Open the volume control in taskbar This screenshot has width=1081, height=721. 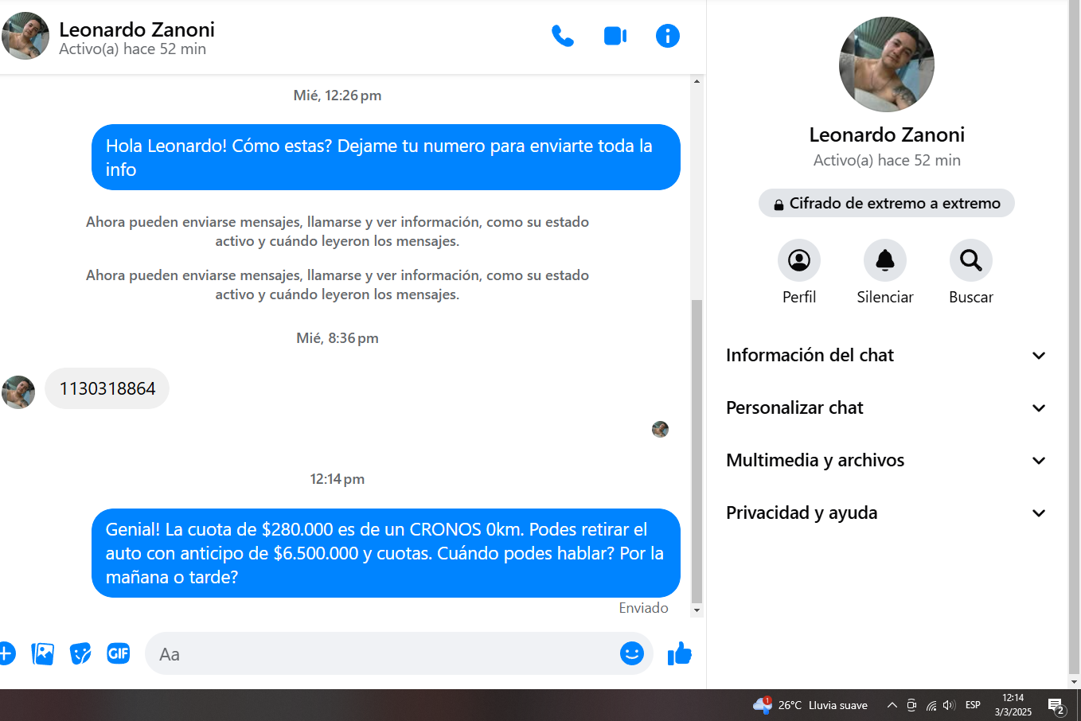pos(949,705)
